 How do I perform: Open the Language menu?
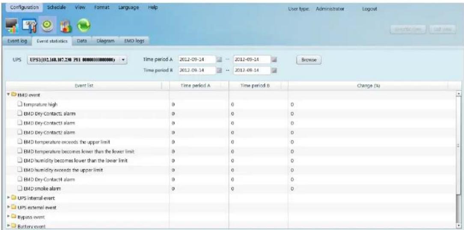(x=129, y=7)
